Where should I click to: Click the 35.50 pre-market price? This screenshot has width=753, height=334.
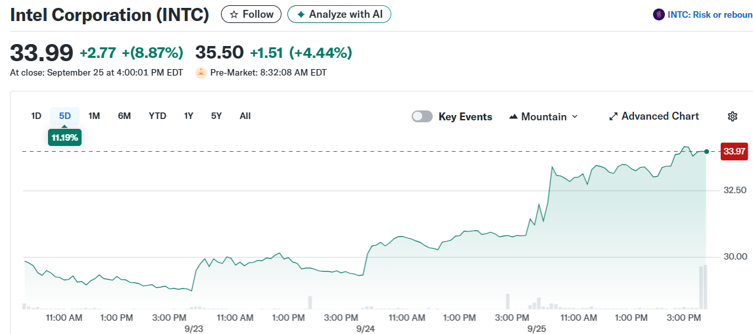(x=220, y=53)
